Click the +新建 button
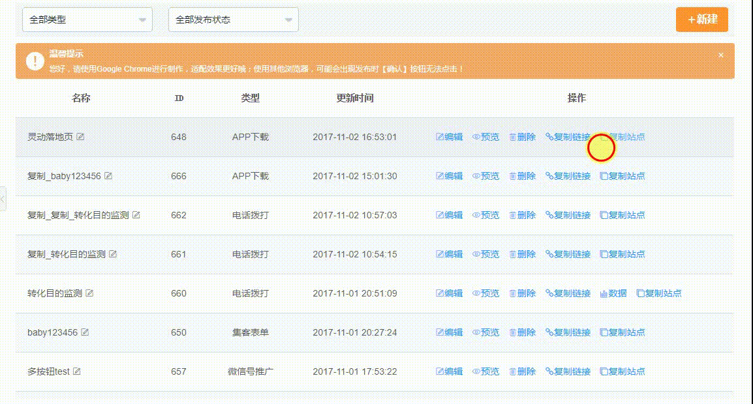 pos(702,20)
